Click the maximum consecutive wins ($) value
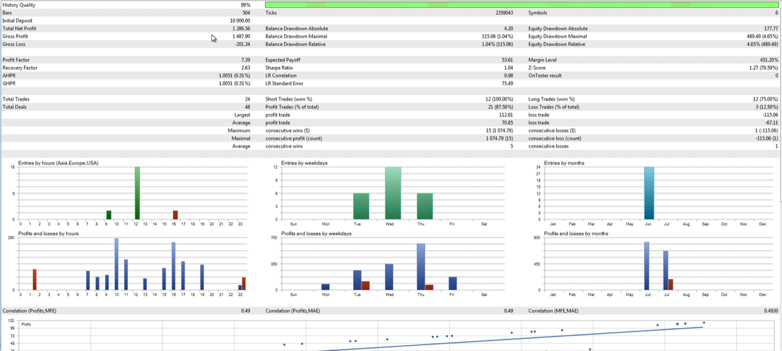Screen dimensions: 782x351 [x=500, y=131]
